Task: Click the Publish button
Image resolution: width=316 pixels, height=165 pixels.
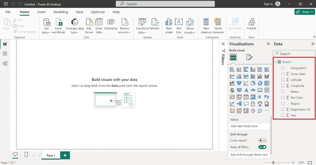Action: 251,24
